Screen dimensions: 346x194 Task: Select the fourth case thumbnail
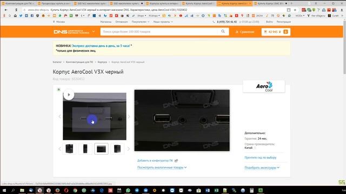(x=117, y=149)
